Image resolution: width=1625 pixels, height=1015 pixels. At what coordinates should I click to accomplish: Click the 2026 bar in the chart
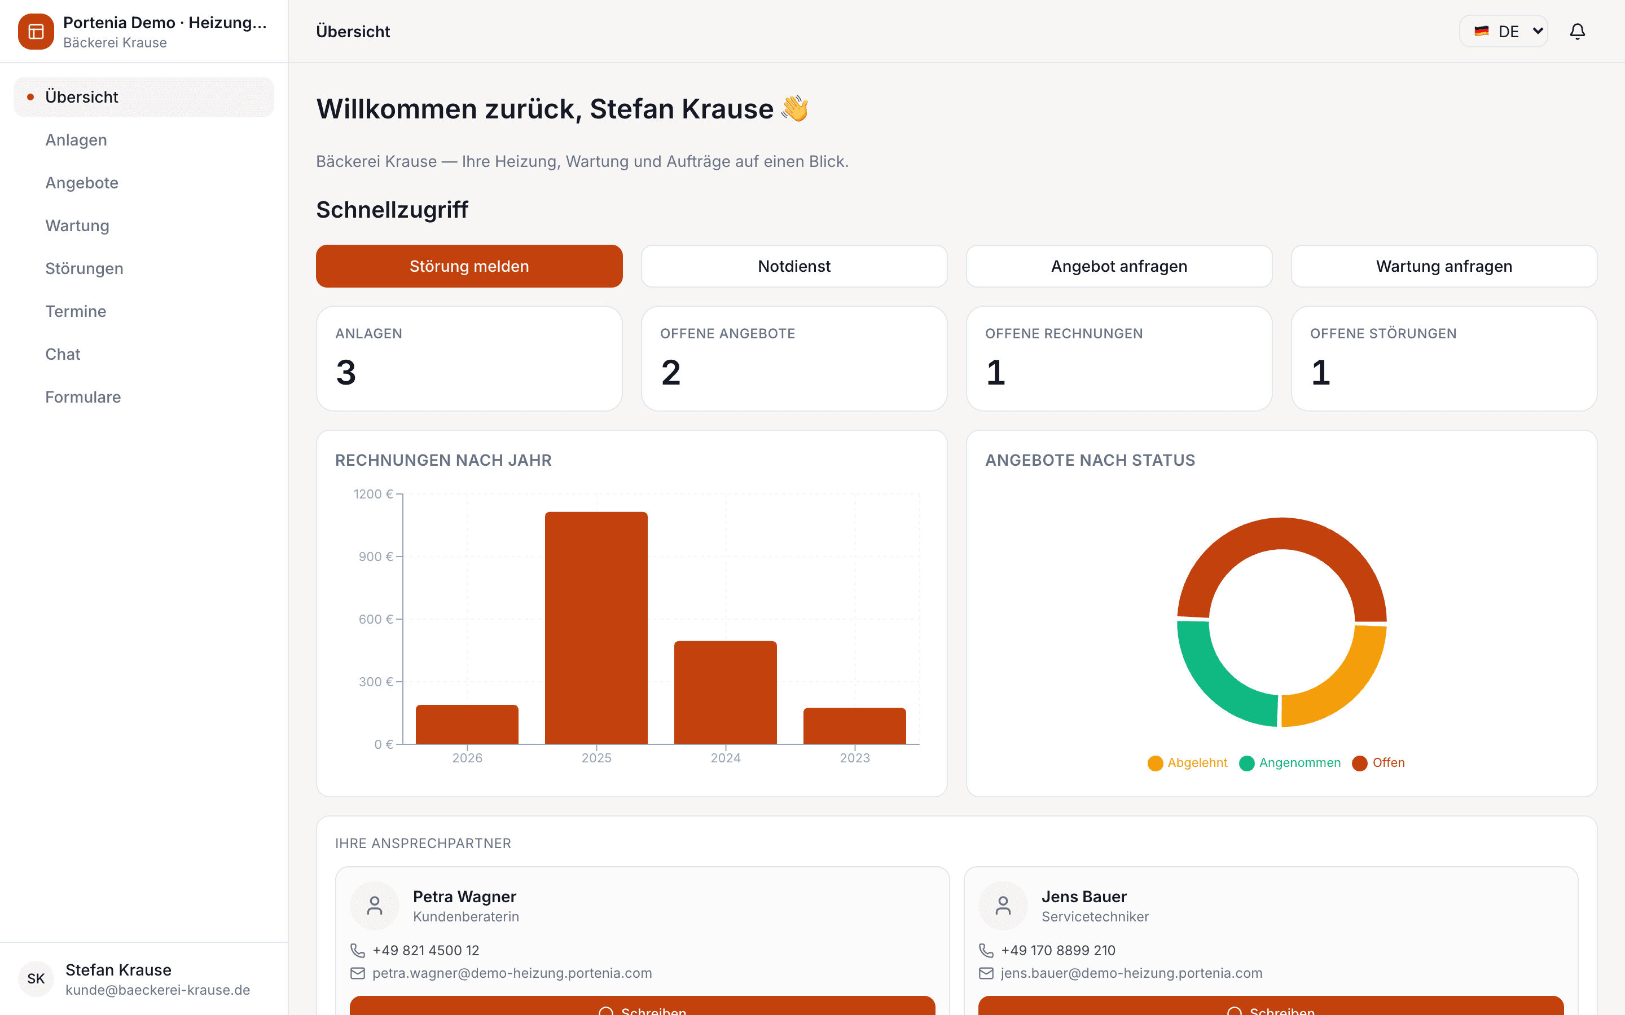point(467,725)
